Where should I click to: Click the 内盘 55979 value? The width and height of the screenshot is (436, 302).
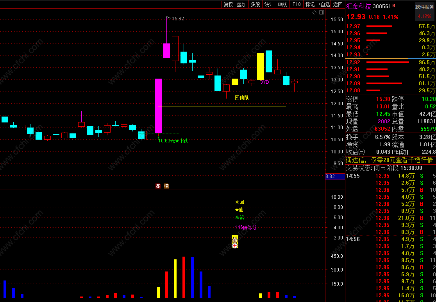428,129
